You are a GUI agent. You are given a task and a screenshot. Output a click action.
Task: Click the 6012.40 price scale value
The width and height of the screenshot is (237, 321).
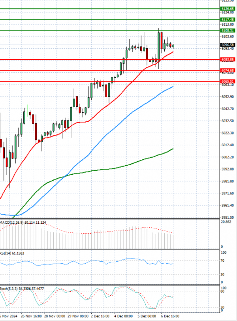coord(228,145)
